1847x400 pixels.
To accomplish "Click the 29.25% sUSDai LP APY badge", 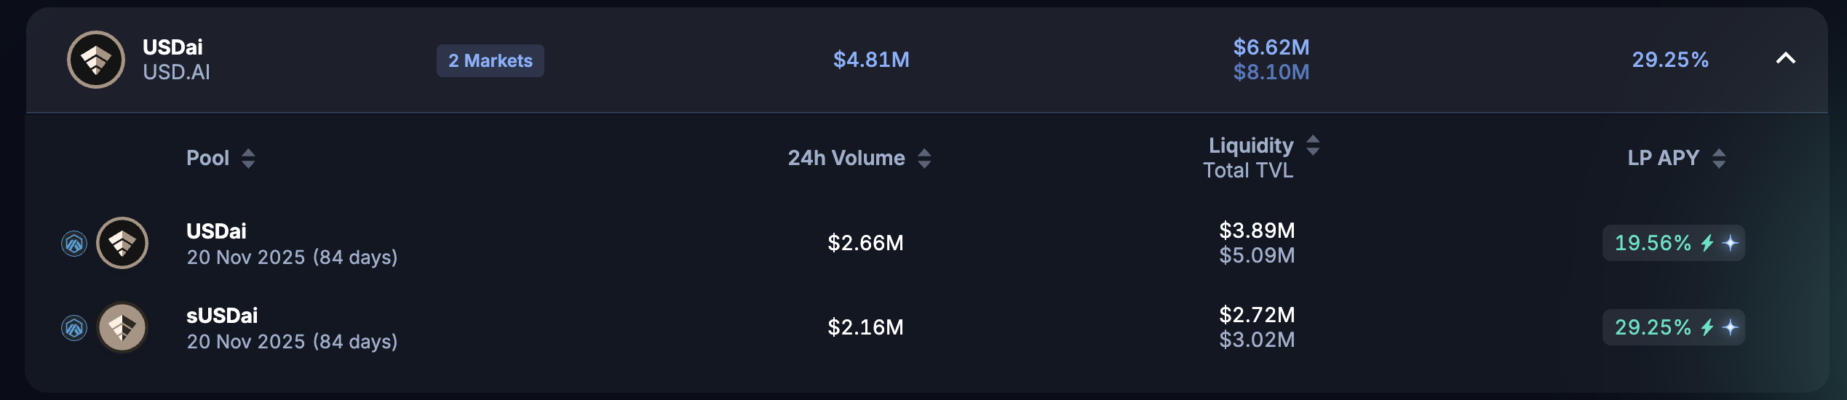I will [1674, 327].
